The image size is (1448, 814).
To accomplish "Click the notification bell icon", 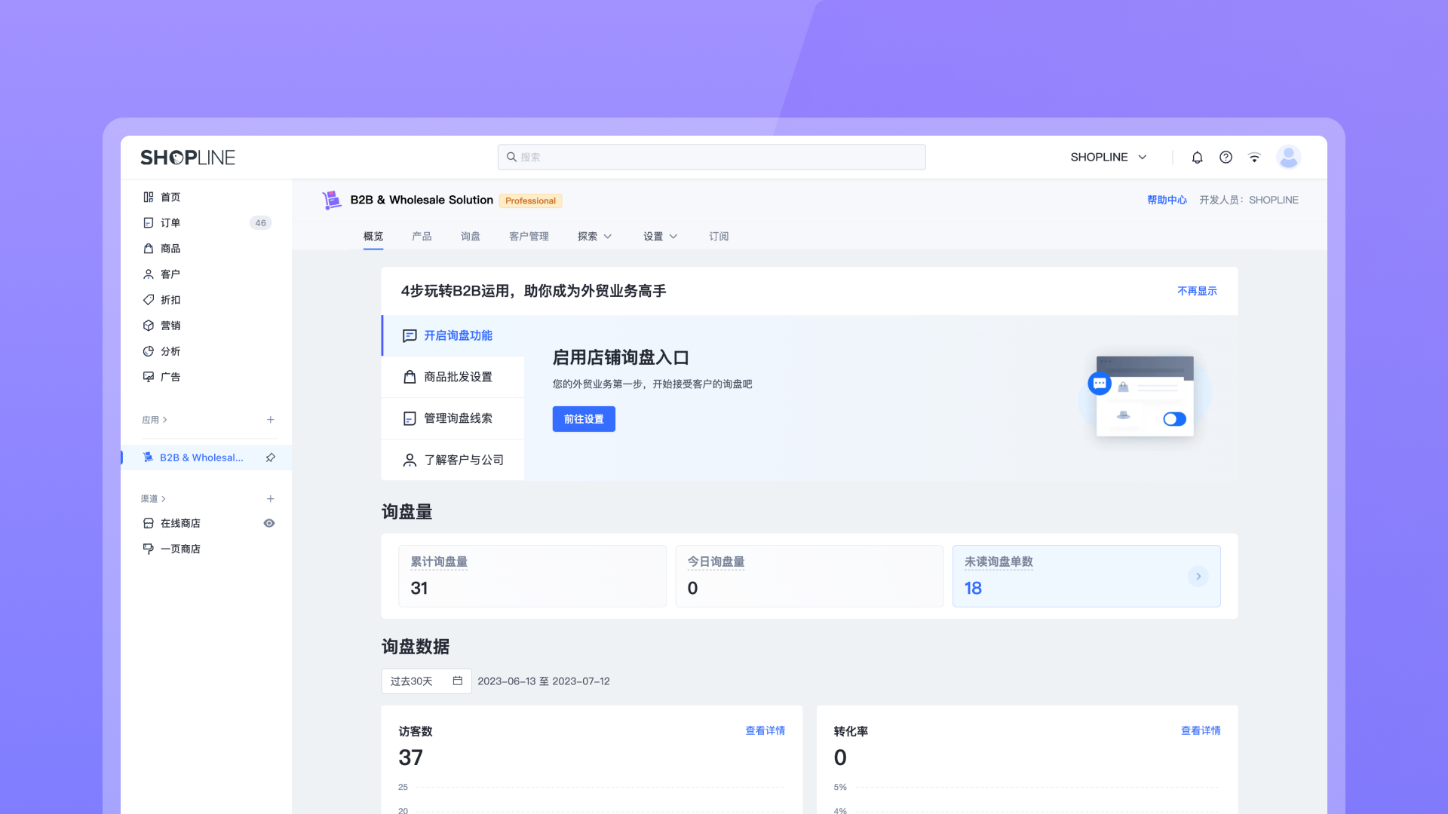I will click(x=1197, y=158).
